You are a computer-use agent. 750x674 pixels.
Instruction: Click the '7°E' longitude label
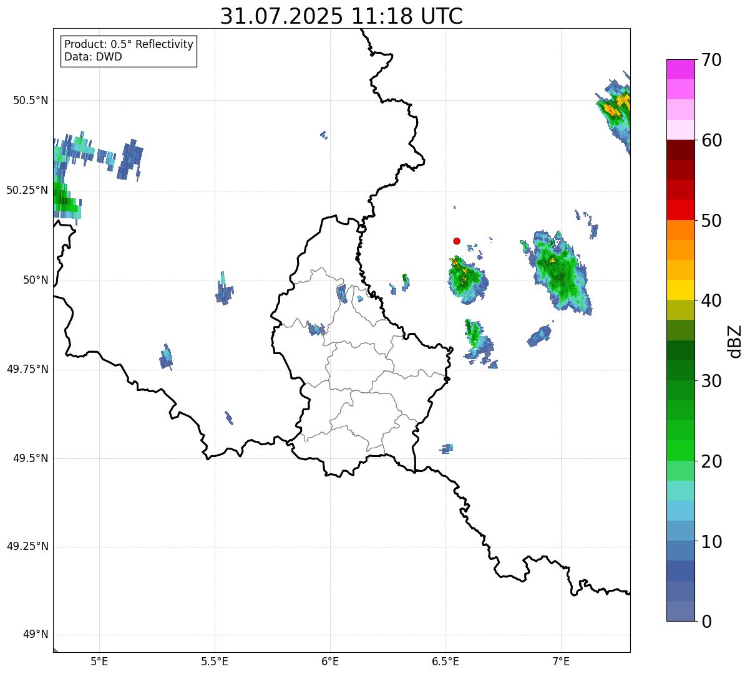click(561, 662)
